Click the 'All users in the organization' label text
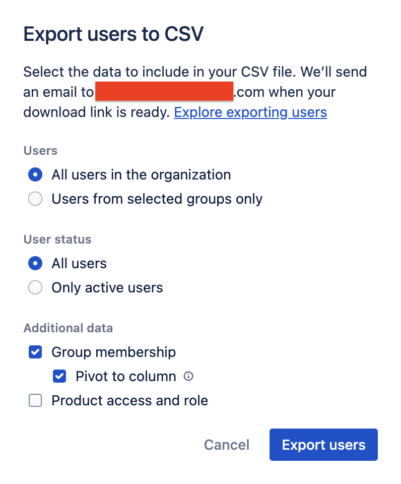 click(141, 175)
